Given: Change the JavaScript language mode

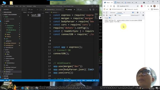Looking at the screenshot, I should click(89, 80).
